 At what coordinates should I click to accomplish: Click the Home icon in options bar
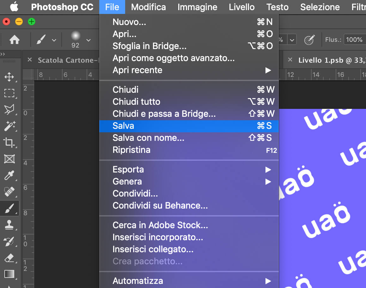[x=15, y=40]
